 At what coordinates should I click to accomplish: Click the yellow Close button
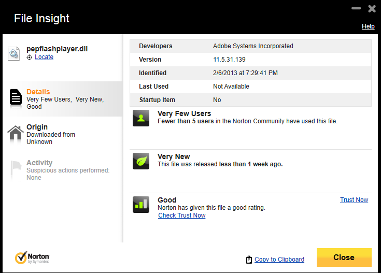pyautogui.click(x=344, y=257)
